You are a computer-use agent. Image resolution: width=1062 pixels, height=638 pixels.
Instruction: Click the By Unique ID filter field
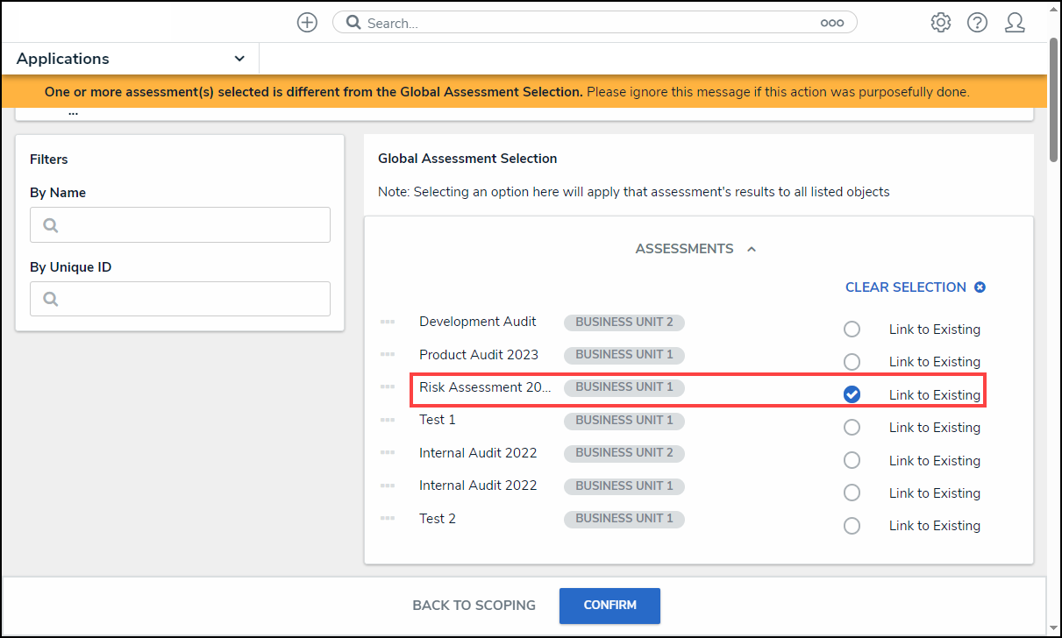coord(180,299)
